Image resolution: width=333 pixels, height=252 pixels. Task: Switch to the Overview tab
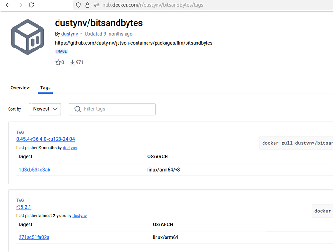tap(20, 87)
